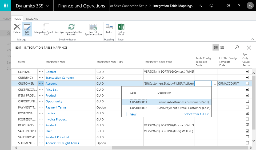Screen dimensions: 256x150
Task: Open Edit In Excel
Action: pos(121,30)
